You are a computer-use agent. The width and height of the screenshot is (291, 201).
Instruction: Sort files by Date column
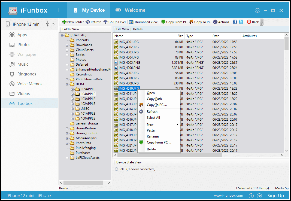tap(226, 36)
